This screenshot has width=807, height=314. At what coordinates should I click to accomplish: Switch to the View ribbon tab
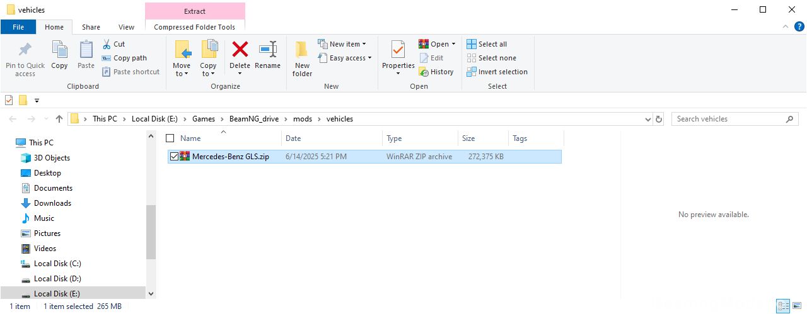(127, 27)
